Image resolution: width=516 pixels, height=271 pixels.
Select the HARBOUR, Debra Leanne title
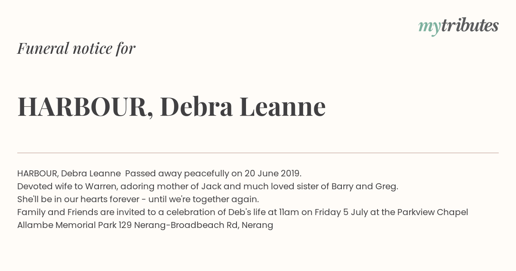coord(172,107)
